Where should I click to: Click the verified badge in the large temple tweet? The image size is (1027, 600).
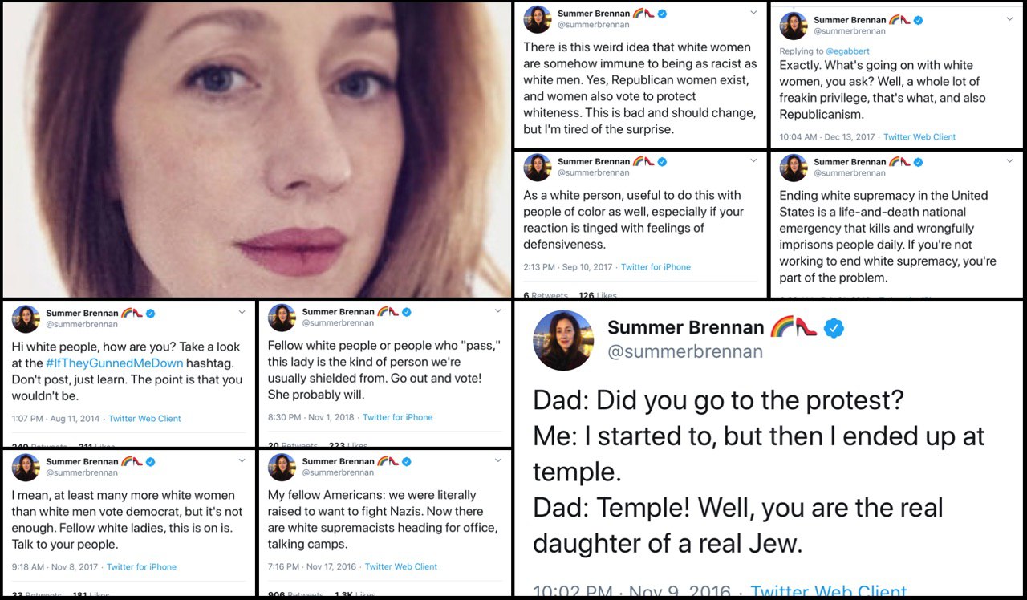(x=834, y=328)
